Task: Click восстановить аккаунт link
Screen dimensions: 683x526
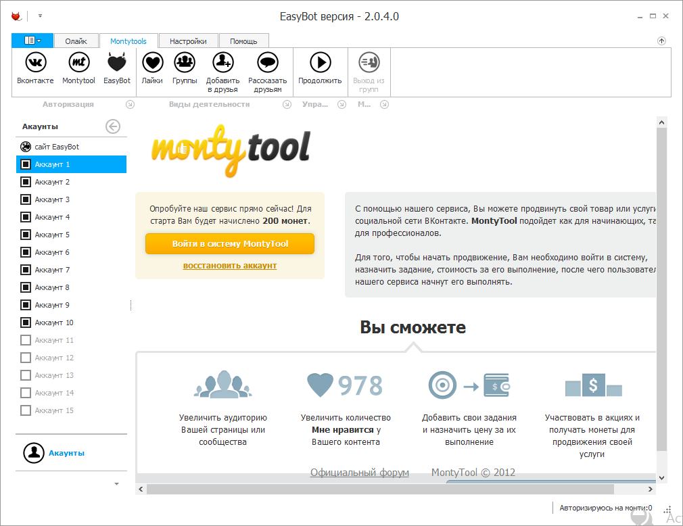Action: (x=230, y=266)
